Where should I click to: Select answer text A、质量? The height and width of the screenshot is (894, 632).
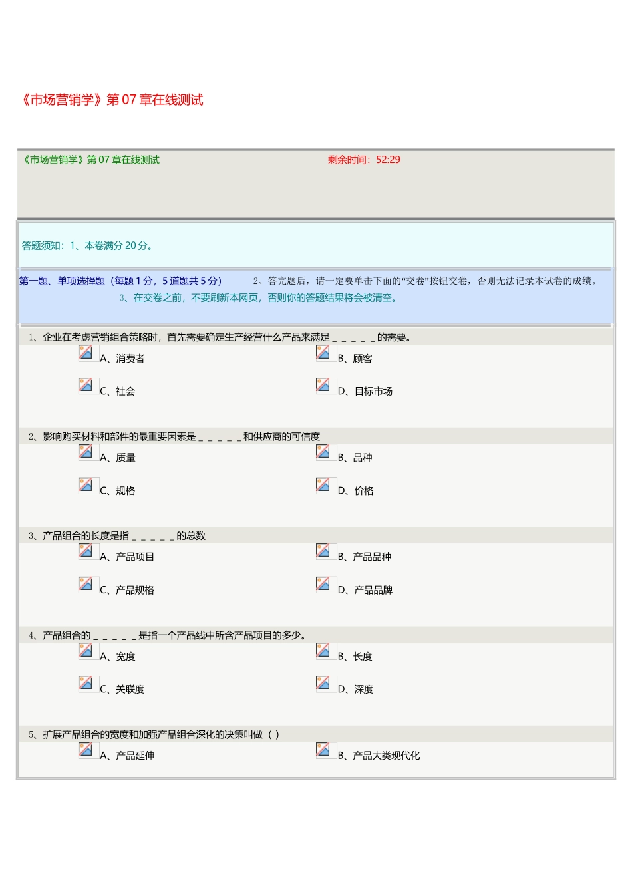pos(118,458)
